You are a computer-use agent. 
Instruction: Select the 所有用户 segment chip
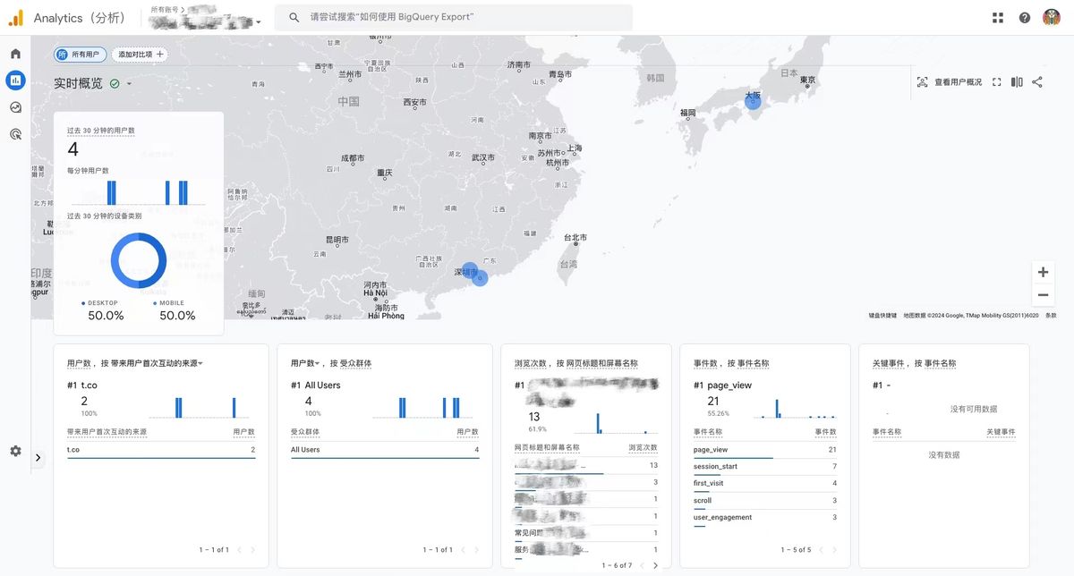tap(80, 55)
